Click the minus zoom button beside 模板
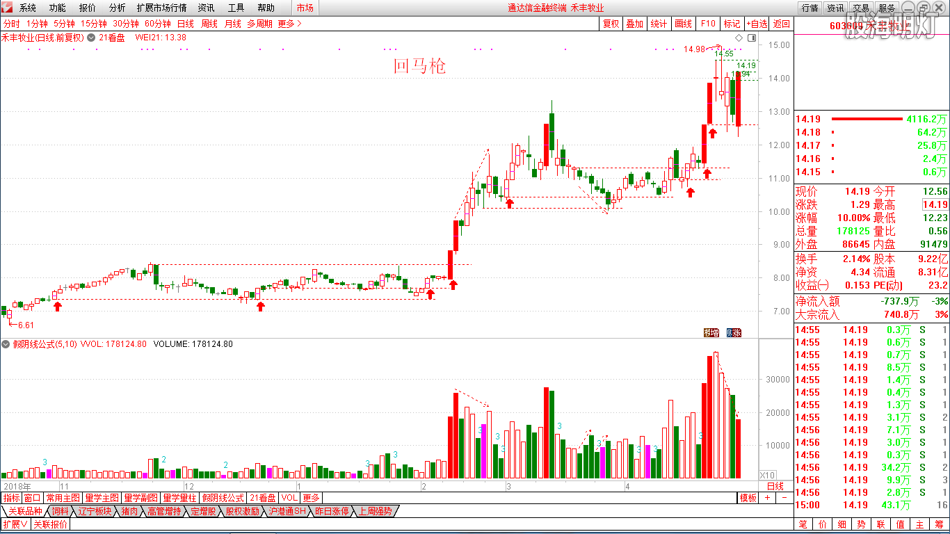Viewport: 950px width, 534px height. [784, 498]
